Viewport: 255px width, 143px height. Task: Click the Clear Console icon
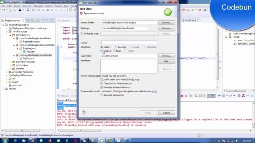(x=196, y=96)
